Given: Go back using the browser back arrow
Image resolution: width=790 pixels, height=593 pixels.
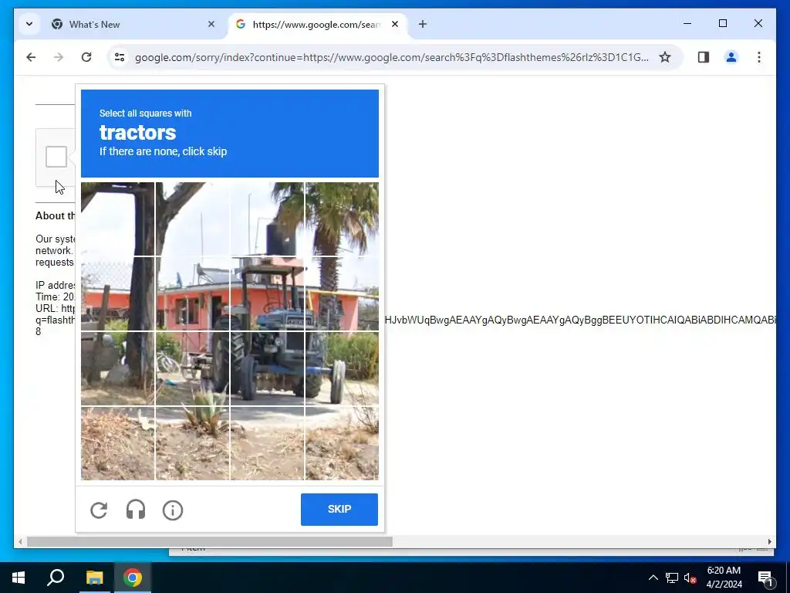Looking at the screenshot, I should point(31,57).
